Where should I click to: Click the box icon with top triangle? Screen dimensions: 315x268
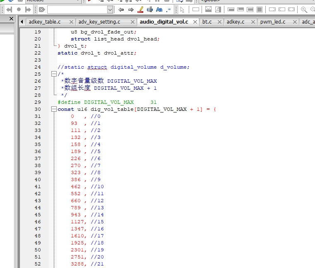(x=208, y=9)
